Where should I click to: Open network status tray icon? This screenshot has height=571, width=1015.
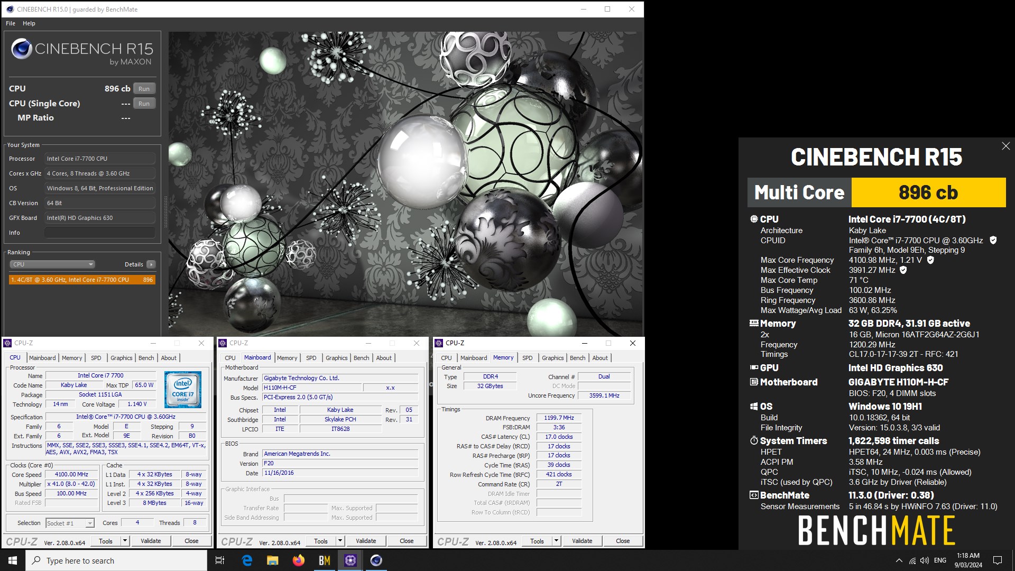coord(912,560)
